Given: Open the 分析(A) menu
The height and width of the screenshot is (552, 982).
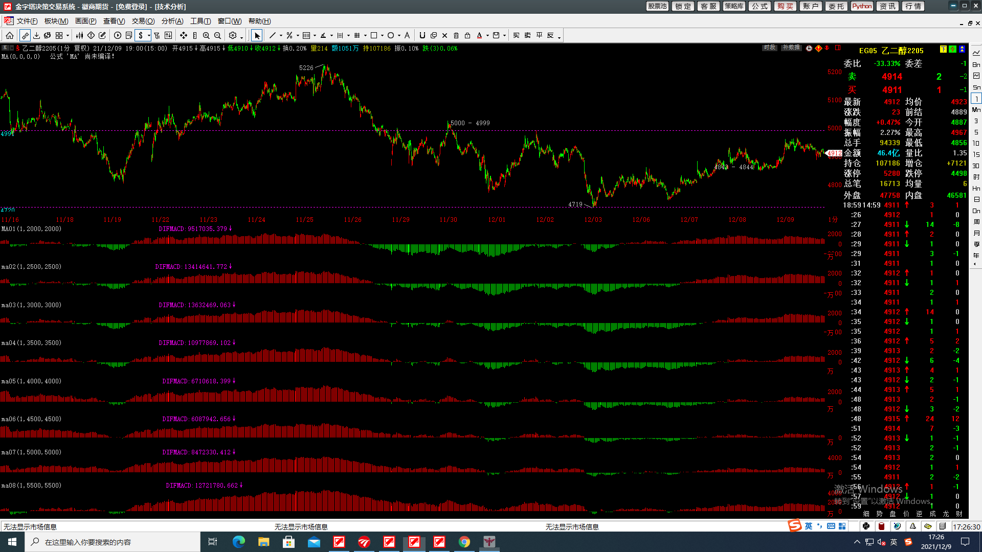Looking at the screenshot, I should pyautogui.click(x=172, y=21).
